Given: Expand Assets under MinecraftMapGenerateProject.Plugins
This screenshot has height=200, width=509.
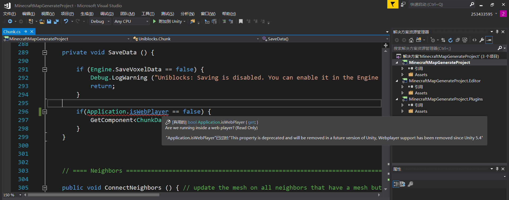Looking at the screenshot, I should coord(402,111).
